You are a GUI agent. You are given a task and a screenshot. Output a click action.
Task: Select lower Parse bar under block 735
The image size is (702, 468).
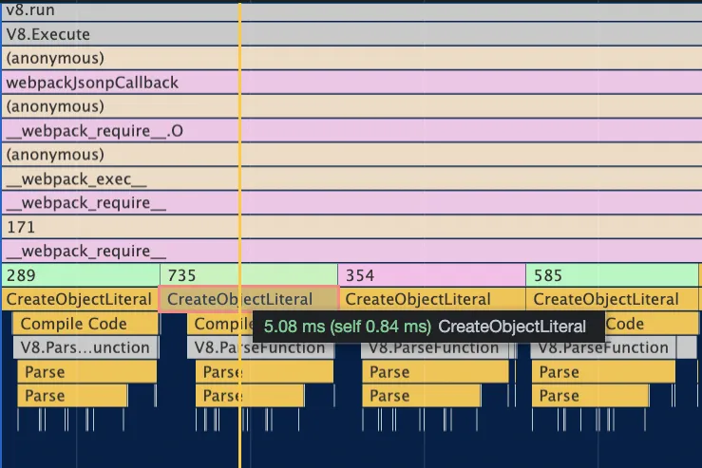point(250,396)
